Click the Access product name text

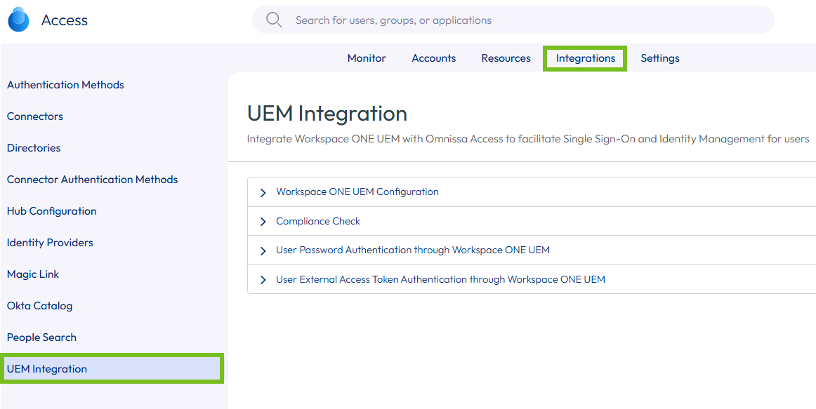coord(65,20)
